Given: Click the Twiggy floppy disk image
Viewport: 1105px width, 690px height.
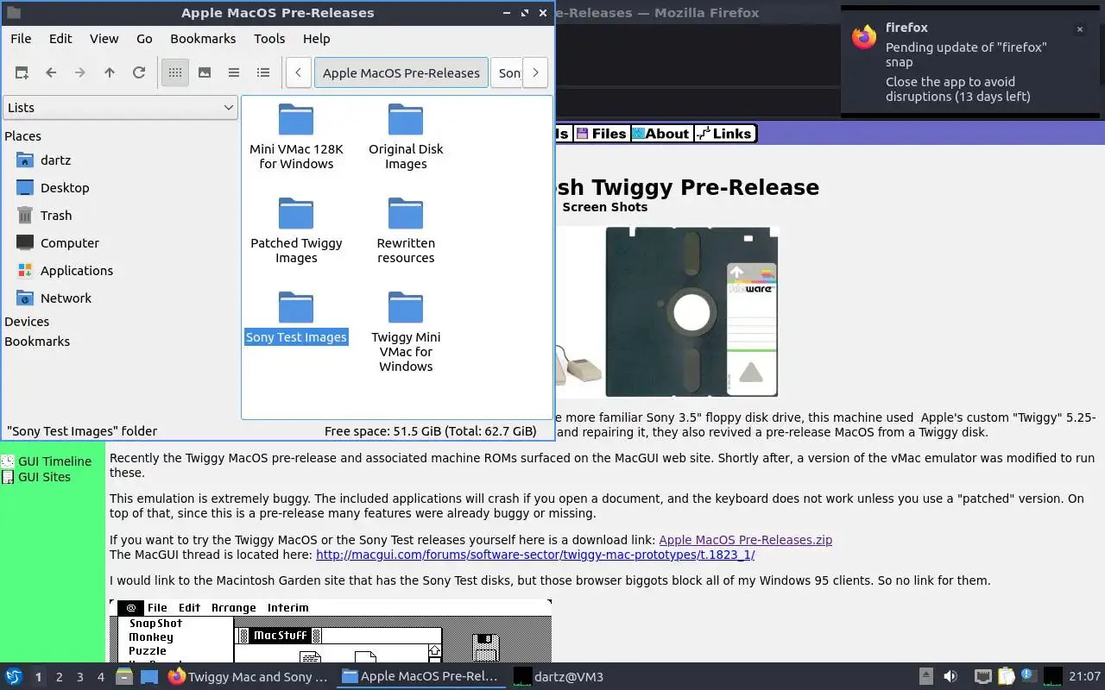Looking at the screenshot, I should [x=691, y=311].
